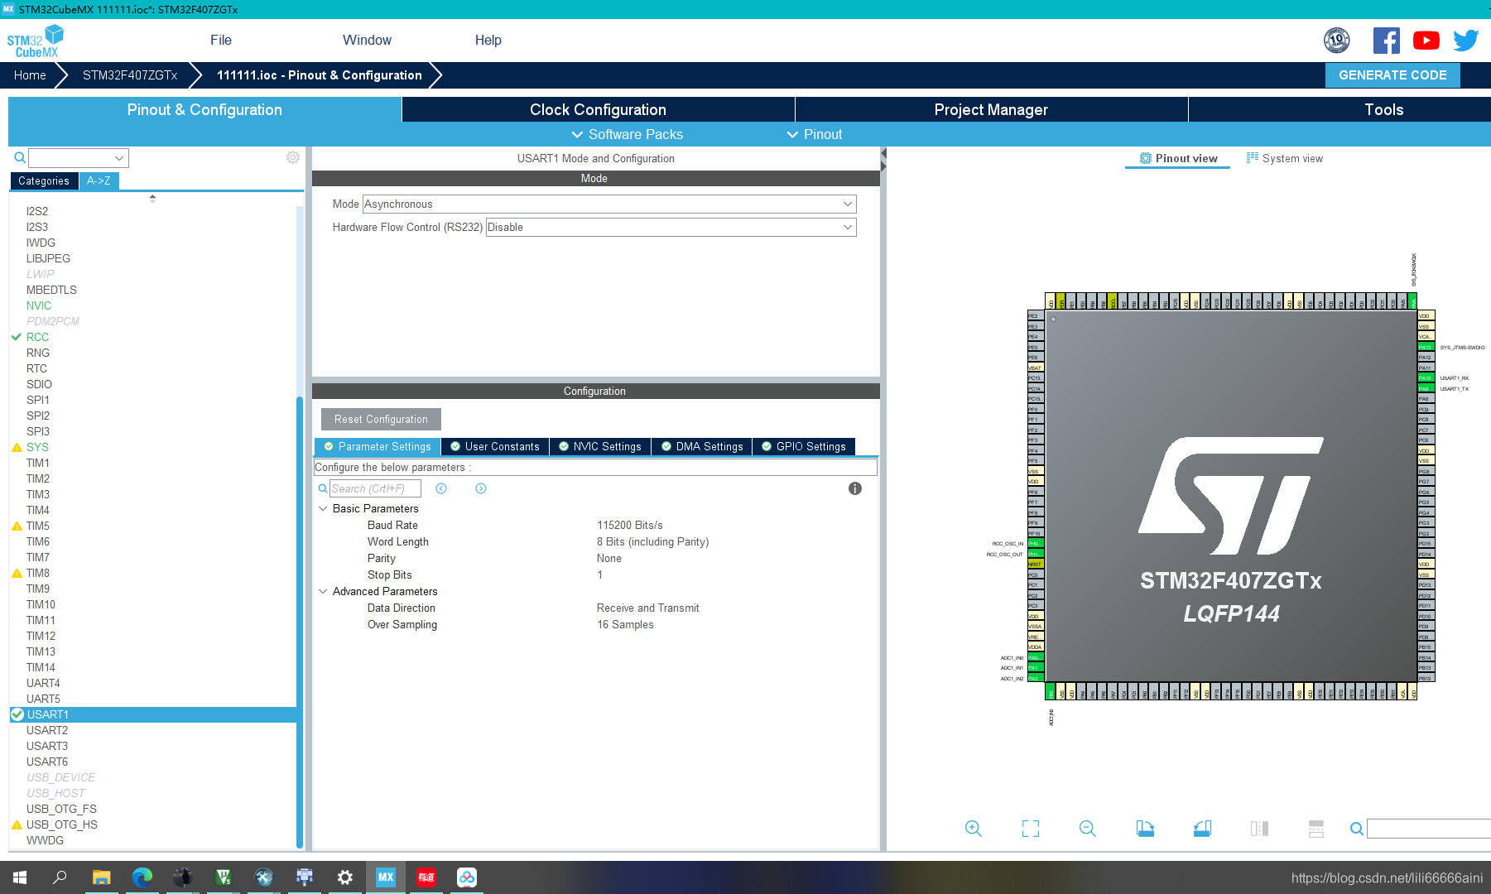The height and width of the screenshot is (894, 1491).
Task: Select TIM5 in peripheral list
Action: pos(38,526)
